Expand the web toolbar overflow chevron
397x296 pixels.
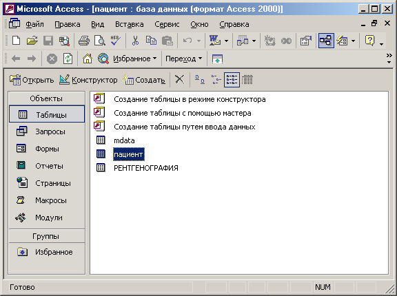pos(389,59)
